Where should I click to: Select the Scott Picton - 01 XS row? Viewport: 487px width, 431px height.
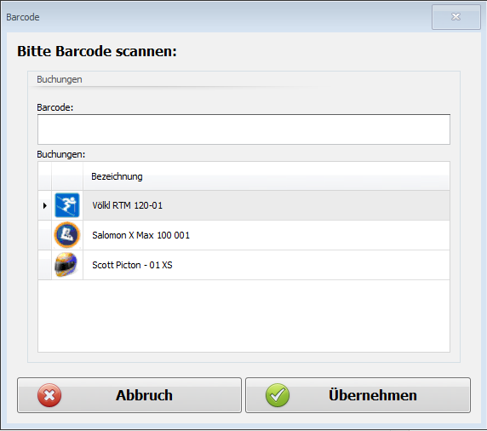point(243,265)
